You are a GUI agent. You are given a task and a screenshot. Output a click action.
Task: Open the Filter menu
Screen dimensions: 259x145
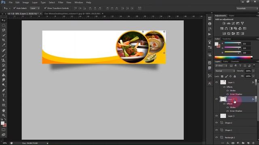[x=61, y=2]
